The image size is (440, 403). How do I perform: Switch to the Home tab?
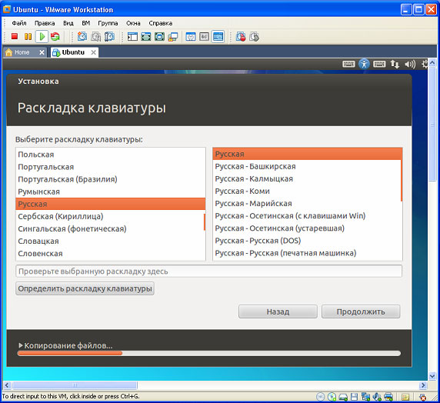pos(22,52)
